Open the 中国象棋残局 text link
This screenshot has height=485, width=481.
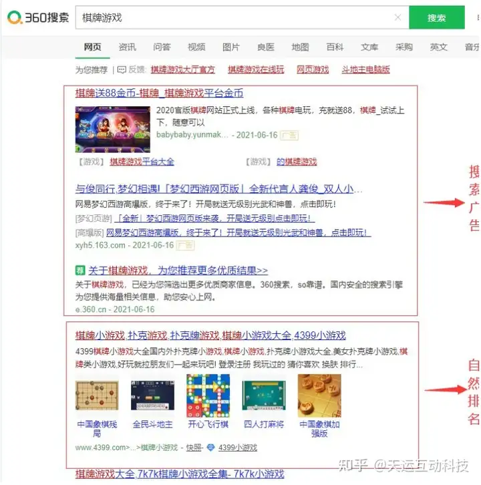[97, 428]
